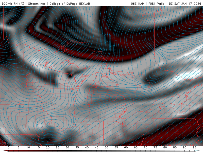203x152 pixels.
Task: Click "College of DuPage NEXLAB" header text
Action: click(x=70, y=4)
